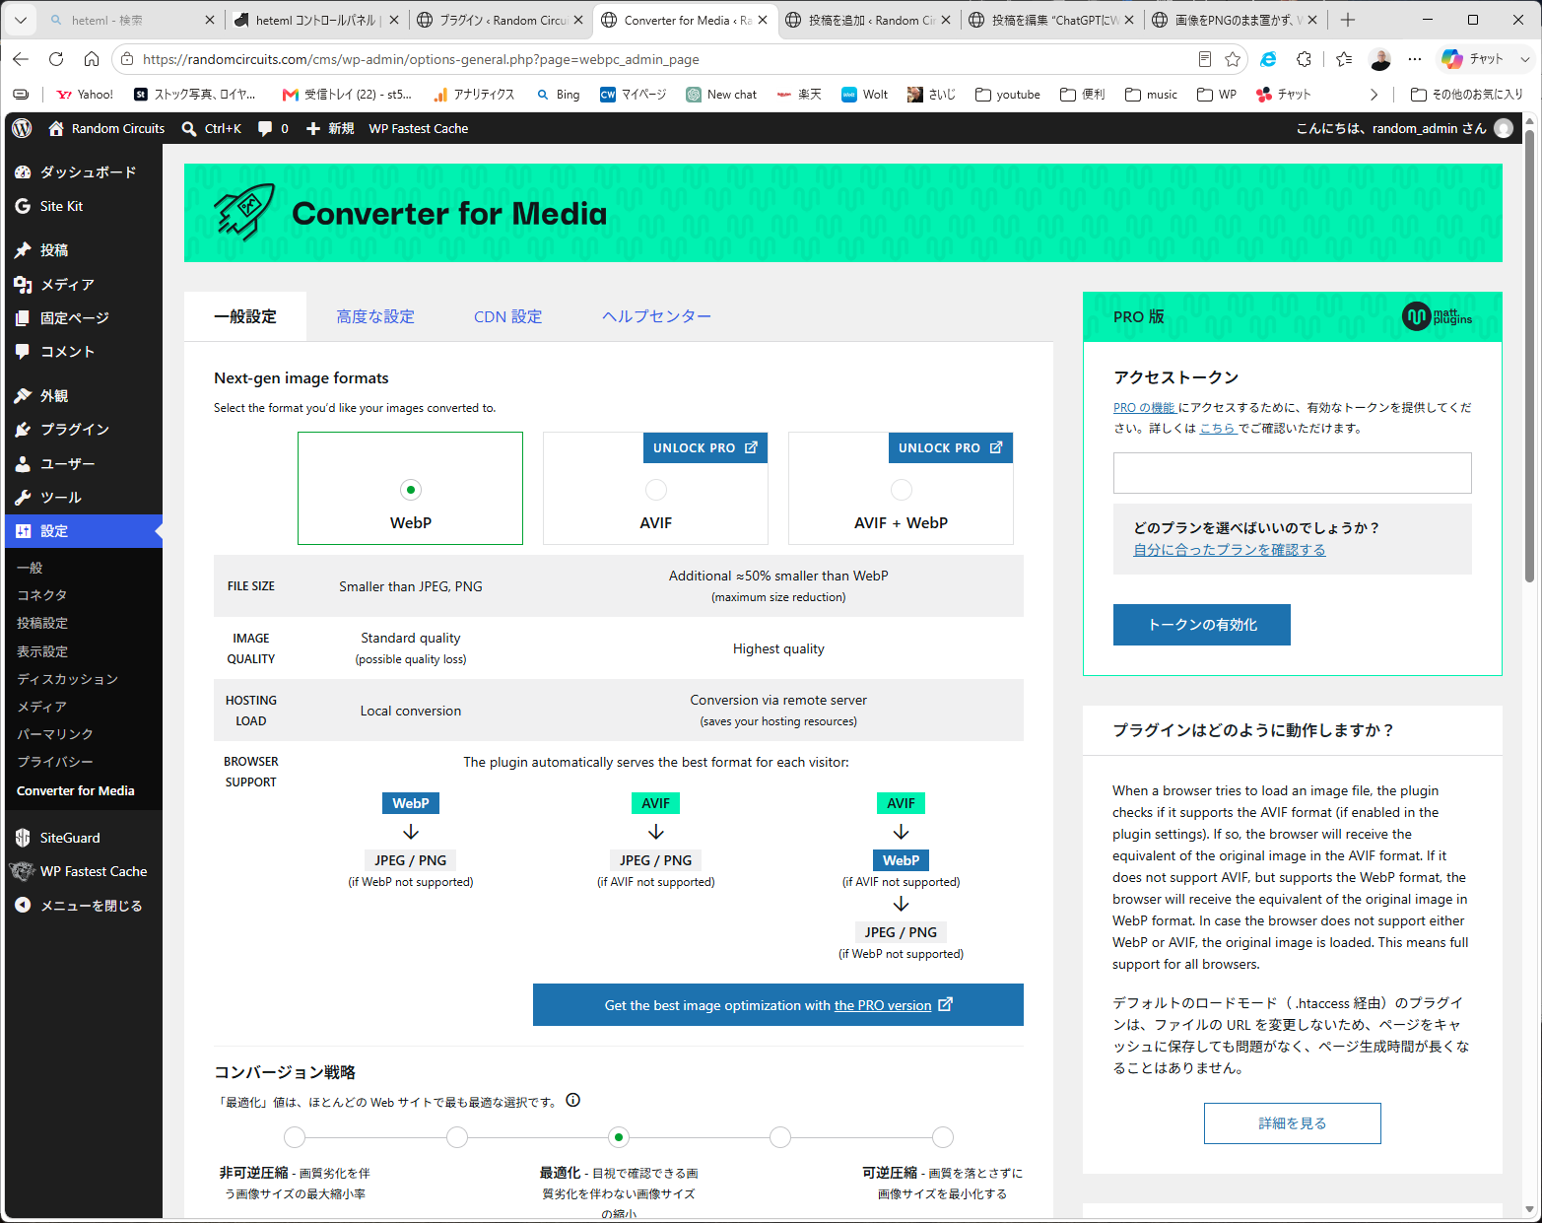This screenshot has height=1223, width=1542.
Task: Show the コンバージョン戦略 info tooltip icon
Action: point(573,1101)
